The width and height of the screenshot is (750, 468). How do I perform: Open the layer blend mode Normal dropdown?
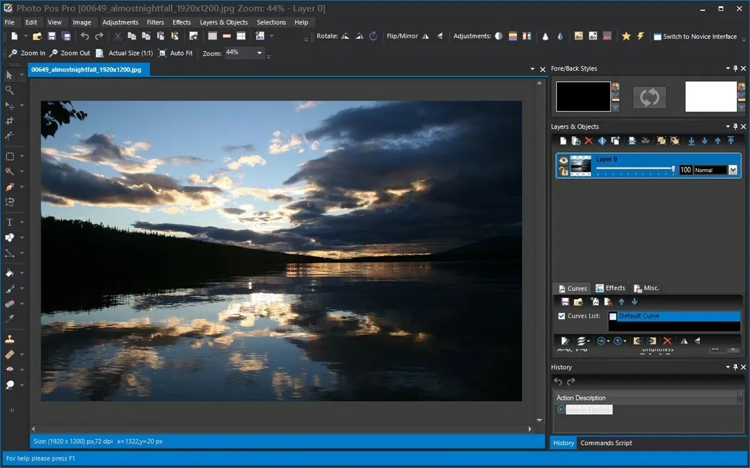tap(732, 170)
